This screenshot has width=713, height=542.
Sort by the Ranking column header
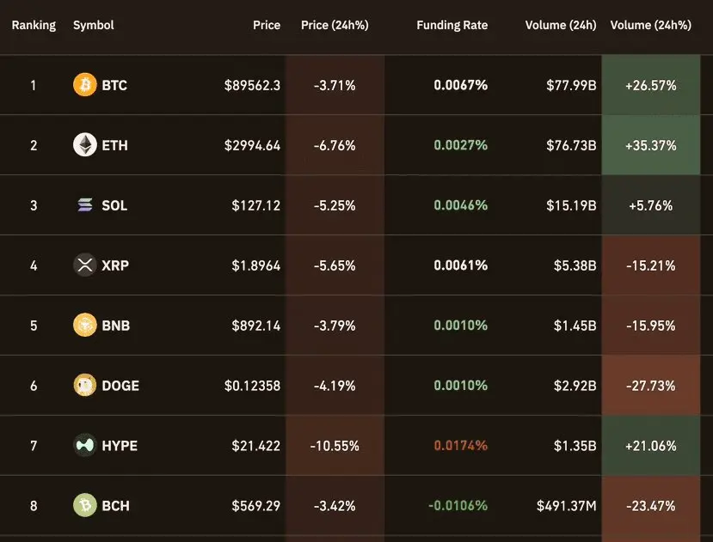coord(34,25)
